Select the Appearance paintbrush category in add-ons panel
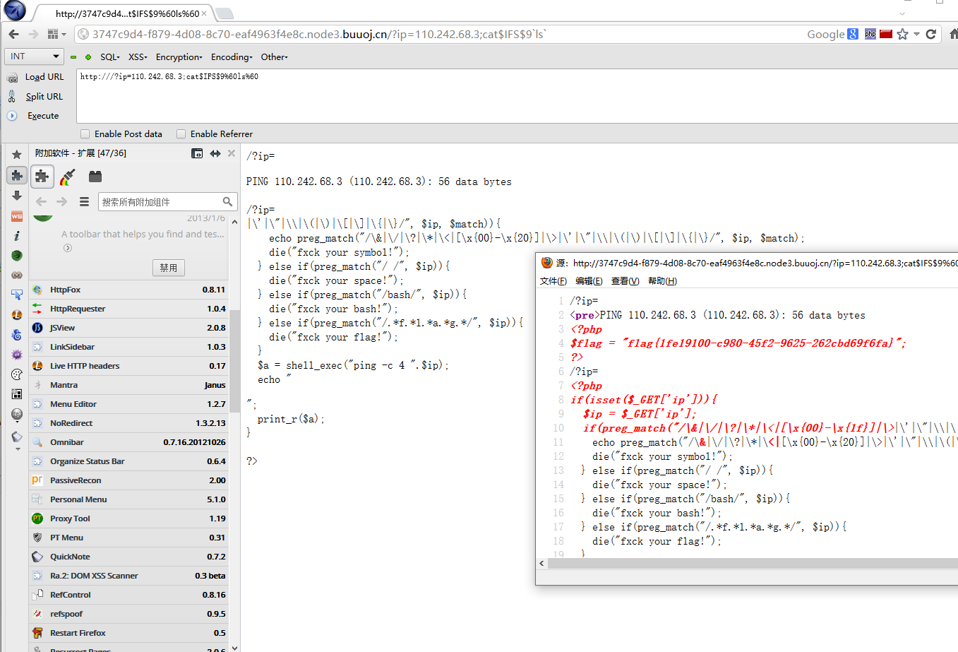Screen dimensions: 958x652 point(68,177)
